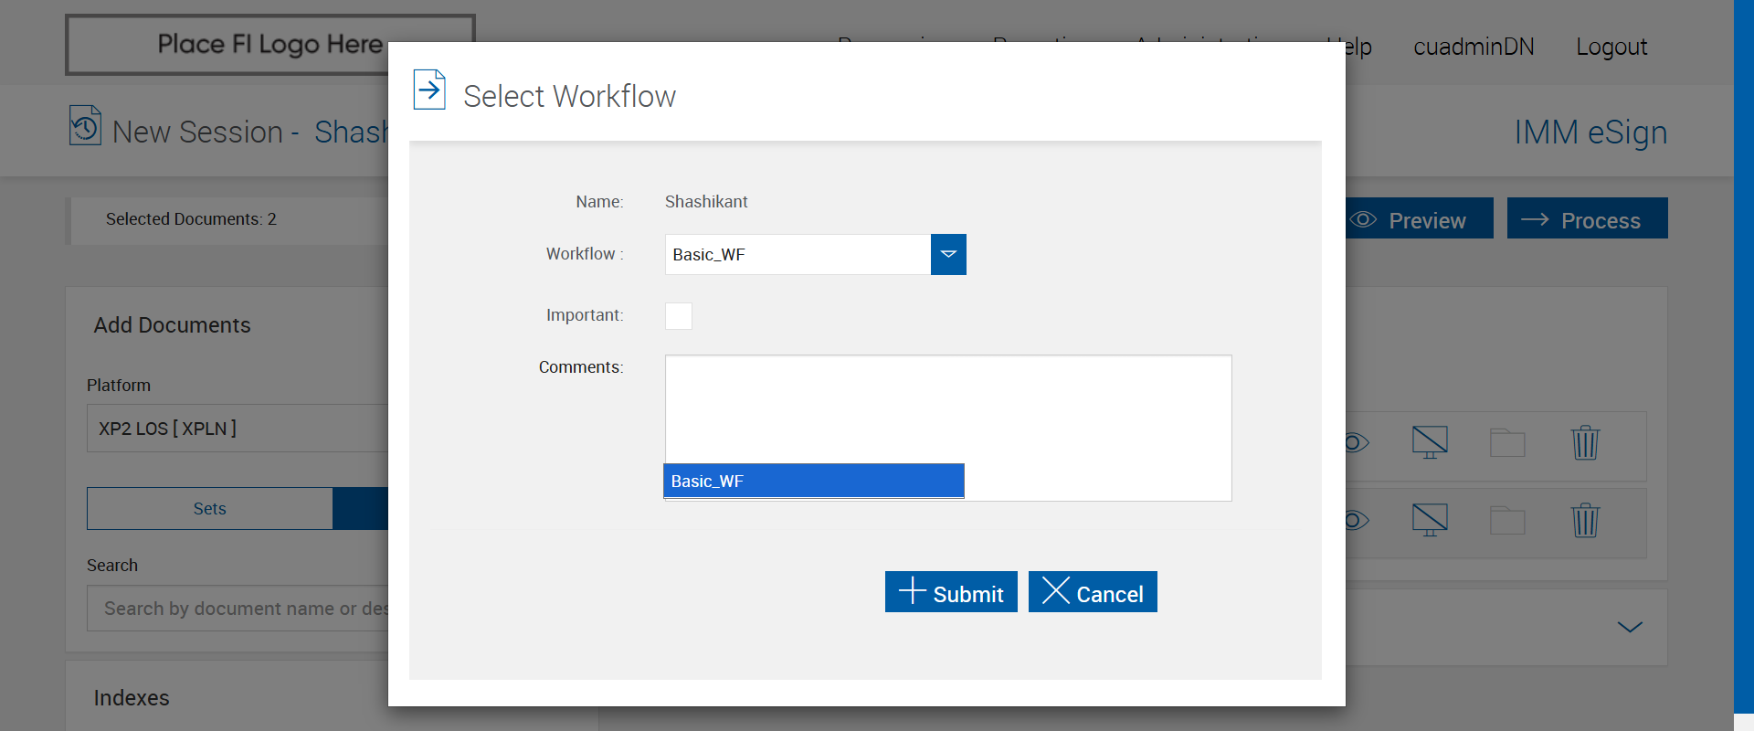The width and height of the screenshot is (1754, 731).
Task: Click Logout in the top navigation
Action: [x=1611, y=47]
